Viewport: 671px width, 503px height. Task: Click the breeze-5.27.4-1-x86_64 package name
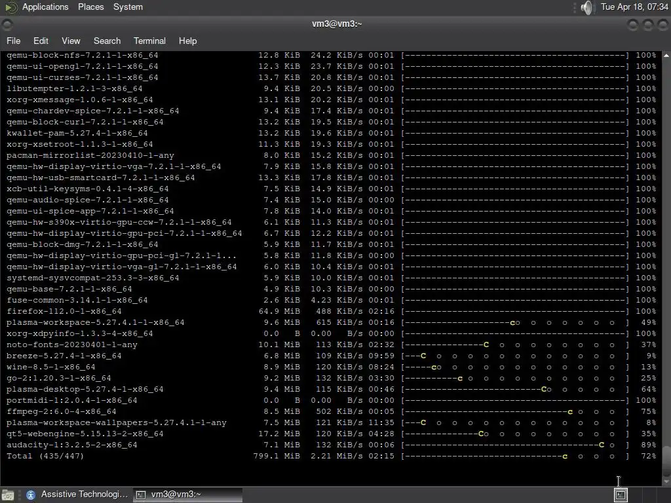(64, 356)
